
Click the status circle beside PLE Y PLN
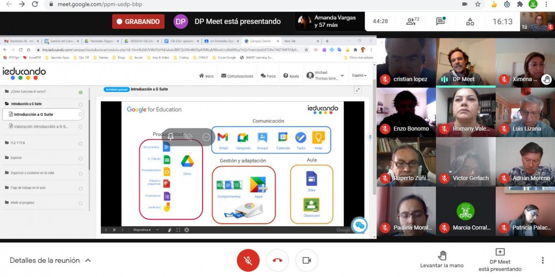pyautogui.click(x=81, y=144)
